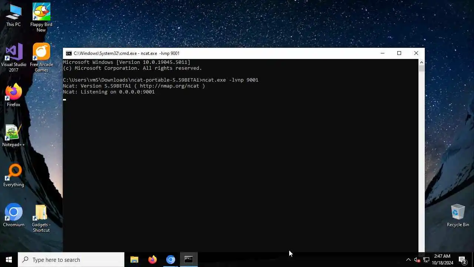Click the taskbar search box
This screenshot has width=474, height=267.
coord(71,260)
